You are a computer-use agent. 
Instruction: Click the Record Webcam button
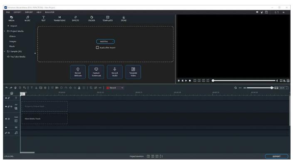(x=78, y=72)
